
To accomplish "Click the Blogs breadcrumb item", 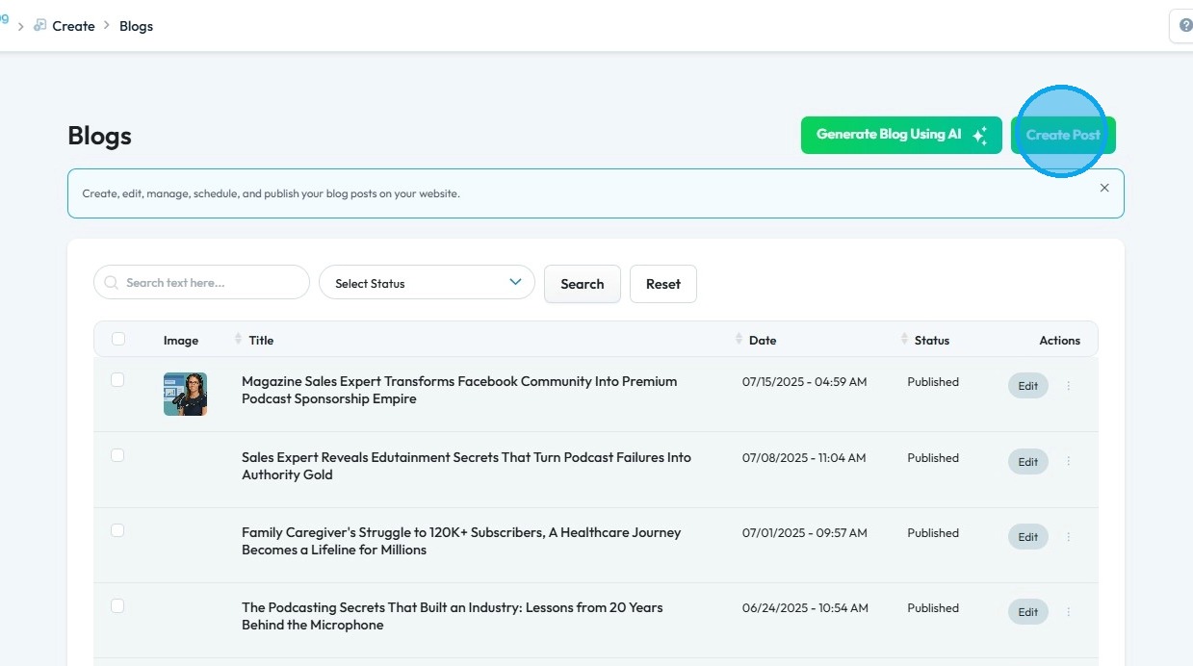I will pyautogui.click(x=136, y=26).
